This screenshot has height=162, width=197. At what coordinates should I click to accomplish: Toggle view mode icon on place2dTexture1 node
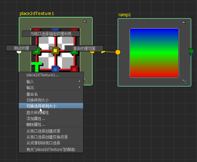click(86, 80)
